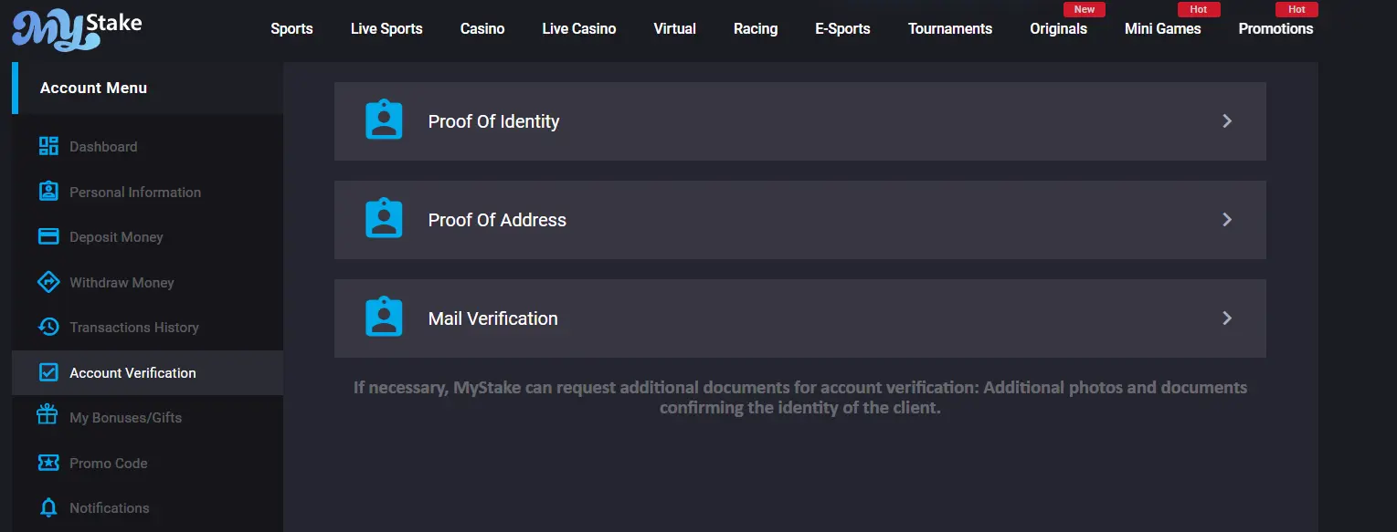This screenshot has width=1397, height=532.
Task: Expand Proof Of Identity using its chevron
Action: 1227,121
